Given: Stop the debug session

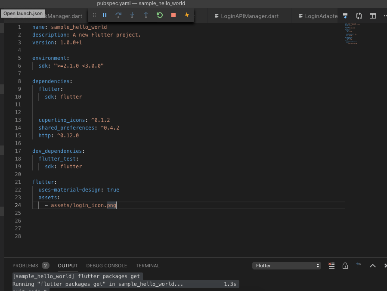Looking at the screenshot, I should (173, 15).
